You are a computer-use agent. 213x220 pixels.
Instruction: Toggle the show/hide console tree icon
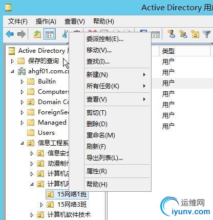[50, 34]
